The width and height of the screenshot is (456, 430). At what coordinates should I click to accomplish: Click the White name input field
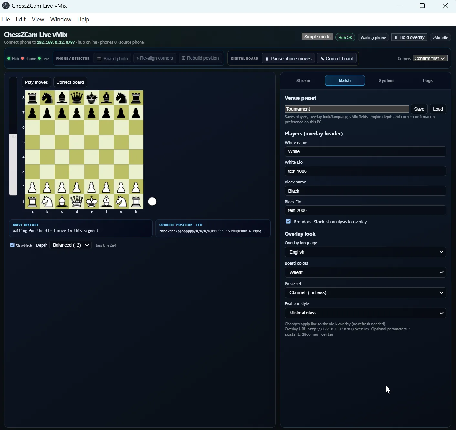[365, 151]
